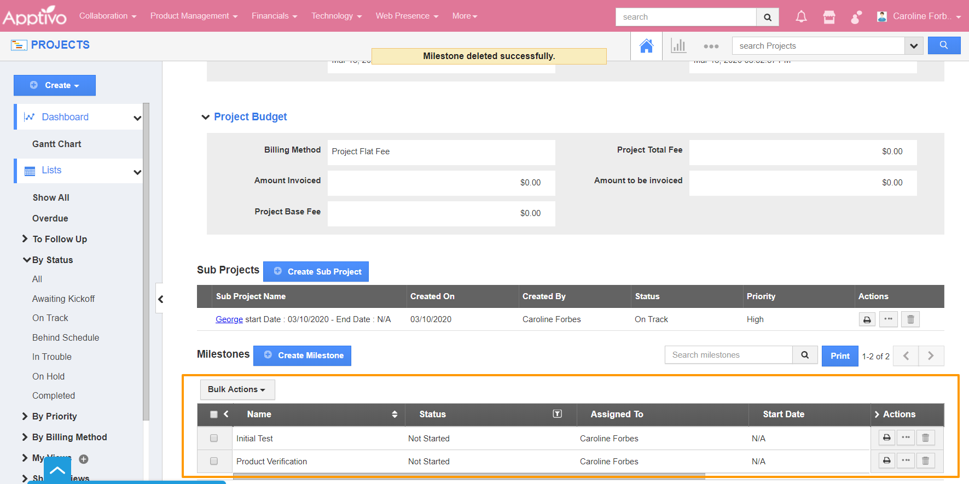Expand the By Billing Method list
969x484 pixels.
pos(25,437)
